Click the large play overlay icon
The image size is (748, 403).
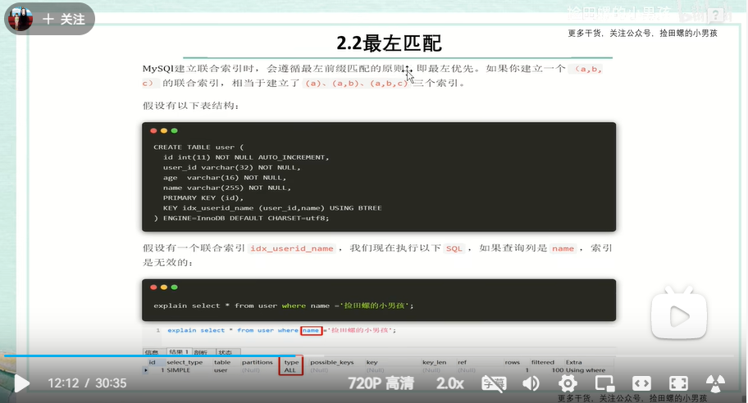tap(679, 314)
